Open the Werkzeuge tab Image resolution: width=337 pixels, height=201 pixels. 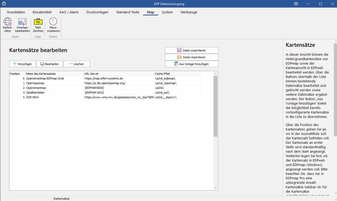189,12
